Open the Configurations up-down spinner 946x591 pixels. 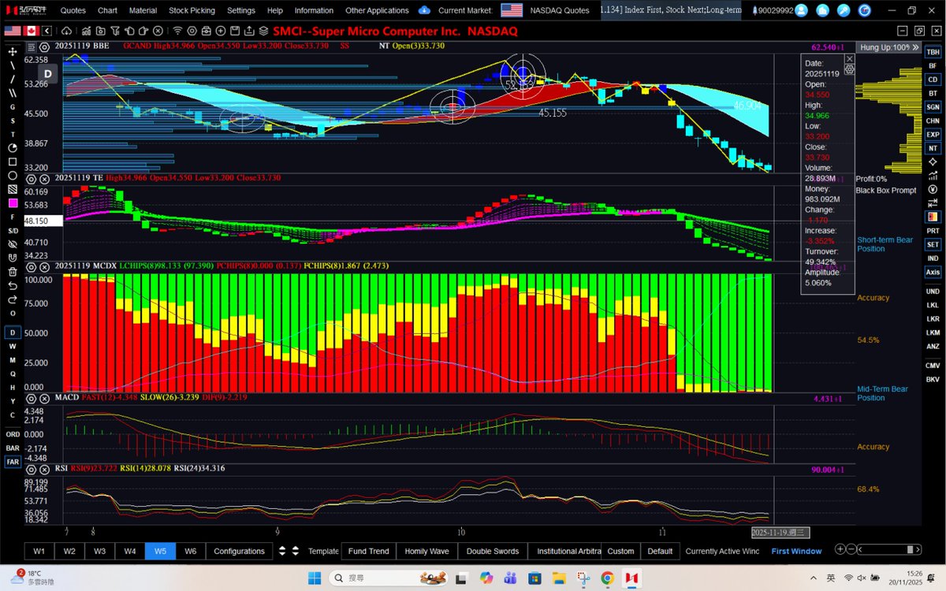tap(283, 552)
